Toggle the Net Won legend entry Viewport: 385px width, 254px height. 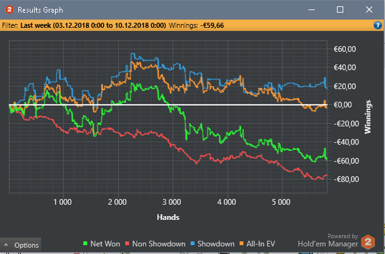tap(102, 244)
